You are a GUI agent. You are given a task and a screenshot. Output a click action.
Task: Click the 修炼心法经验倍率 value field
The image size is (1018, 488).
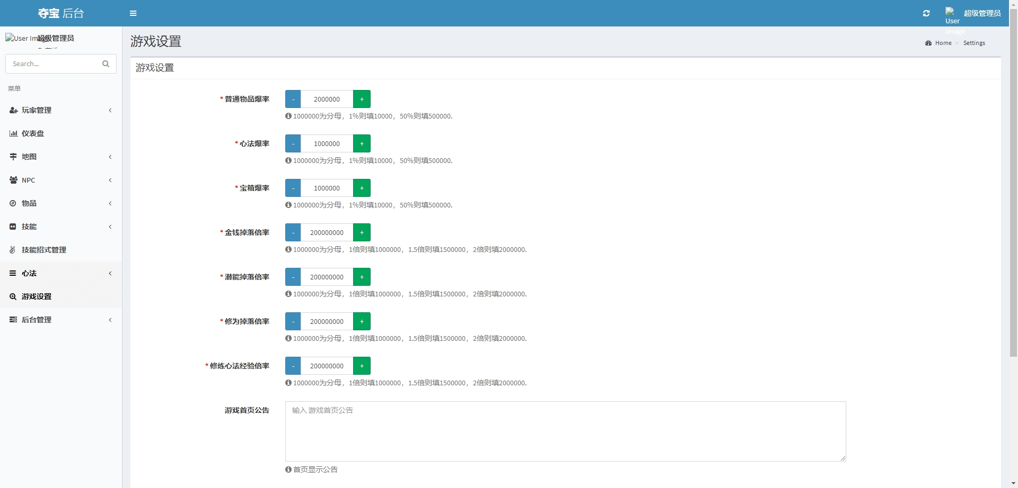tap(327, 366)
